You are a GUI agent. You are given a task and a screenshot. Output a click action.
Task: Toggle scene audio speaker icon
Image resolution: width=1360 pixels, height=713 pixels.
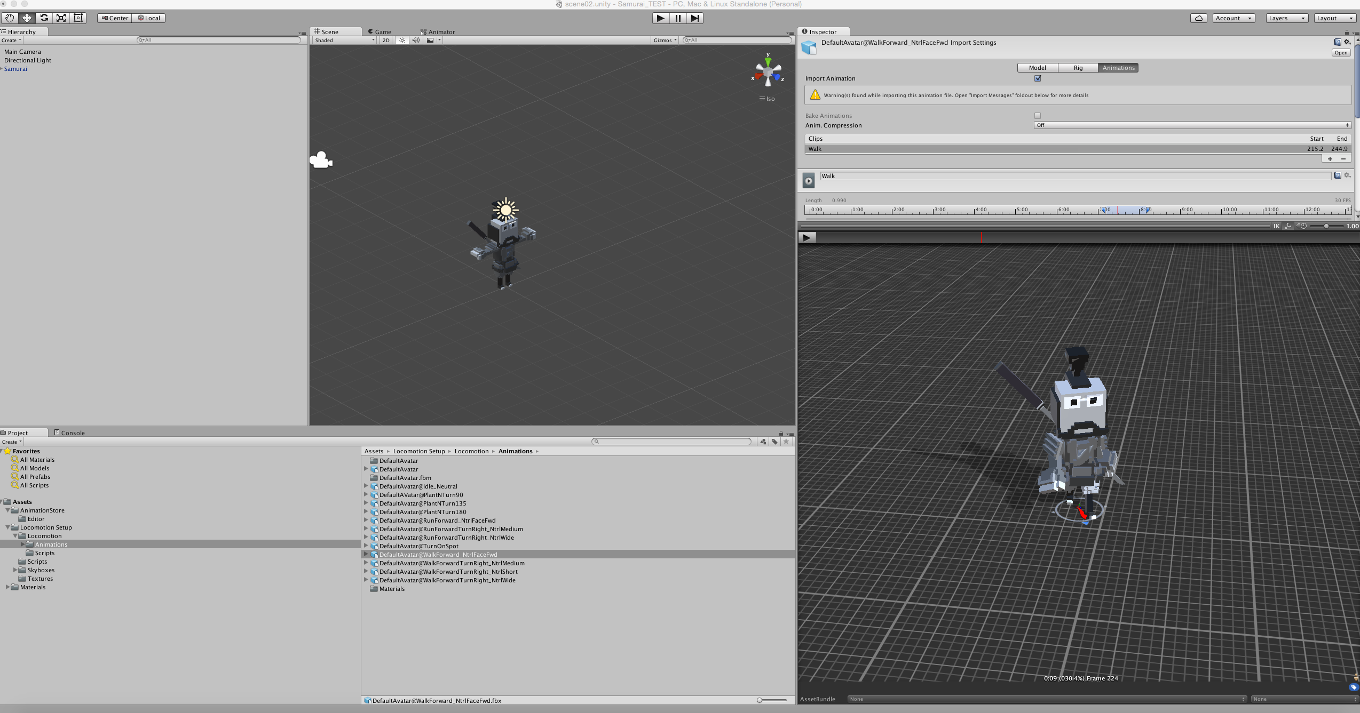pyautogui.click(x=416, y=40)
